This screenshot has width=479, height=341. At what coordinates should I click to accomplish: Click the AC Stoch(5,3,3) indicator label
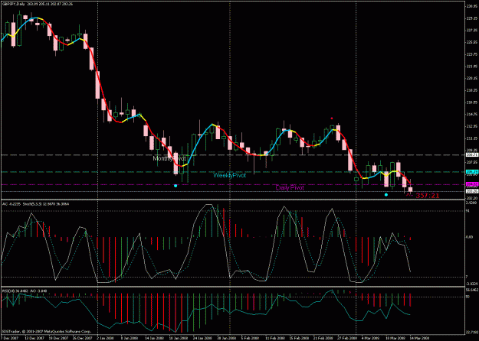36,204
